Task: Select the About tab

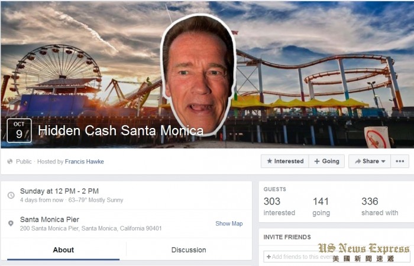Action: click(63, 250)
